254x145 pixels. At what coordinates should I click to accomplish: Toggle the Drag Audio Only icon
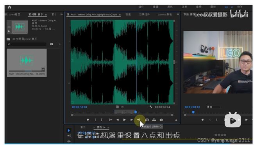[122, 107]
